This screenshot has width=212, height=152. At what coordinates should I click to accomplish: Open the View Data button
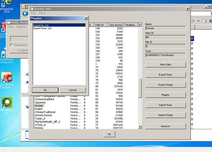pyautogui.click(x=165, y=65)
